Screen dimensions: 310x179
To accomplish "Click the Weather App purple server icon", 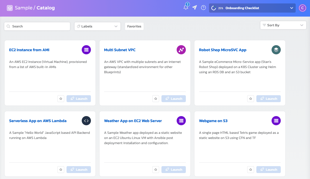I will click(181, 121).
